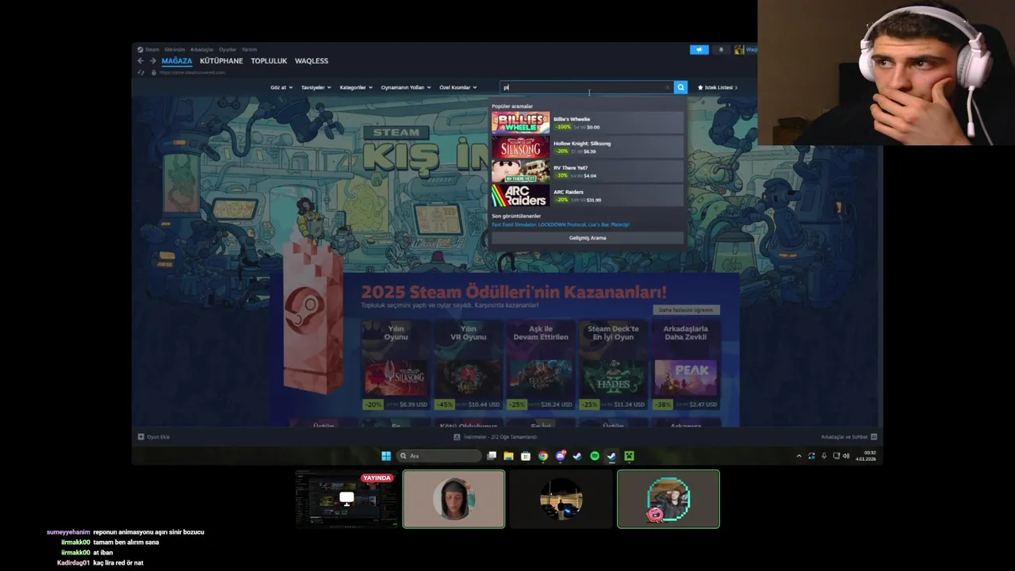Select ARC Raiders search suggestion
1015x571 pixels.
pos(587,195)
